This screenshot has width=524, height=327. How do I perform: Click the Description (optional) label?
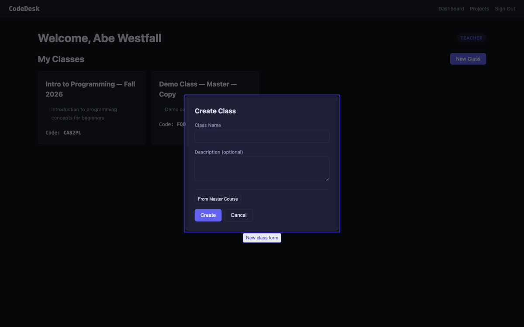219,152
